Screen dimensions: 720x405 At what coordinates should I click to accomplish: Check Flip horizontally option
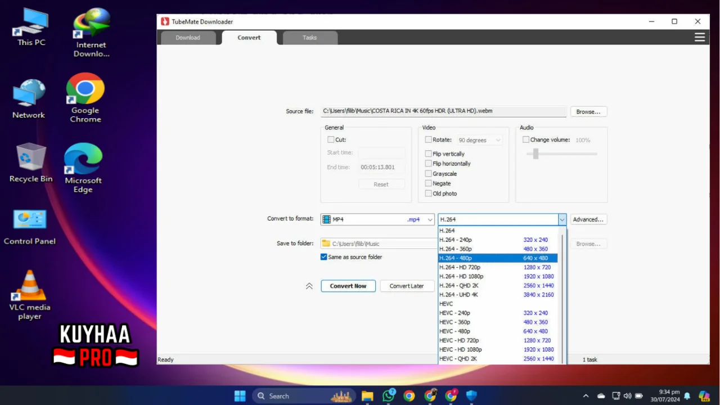tap(429, 164)
